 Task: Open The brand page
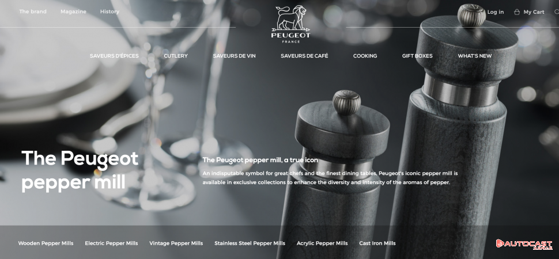(33, 12)
